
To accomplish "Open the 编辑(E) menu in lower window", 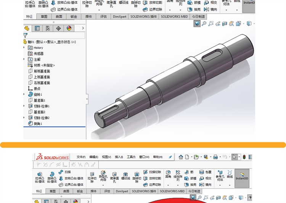I will click(94, 157).
